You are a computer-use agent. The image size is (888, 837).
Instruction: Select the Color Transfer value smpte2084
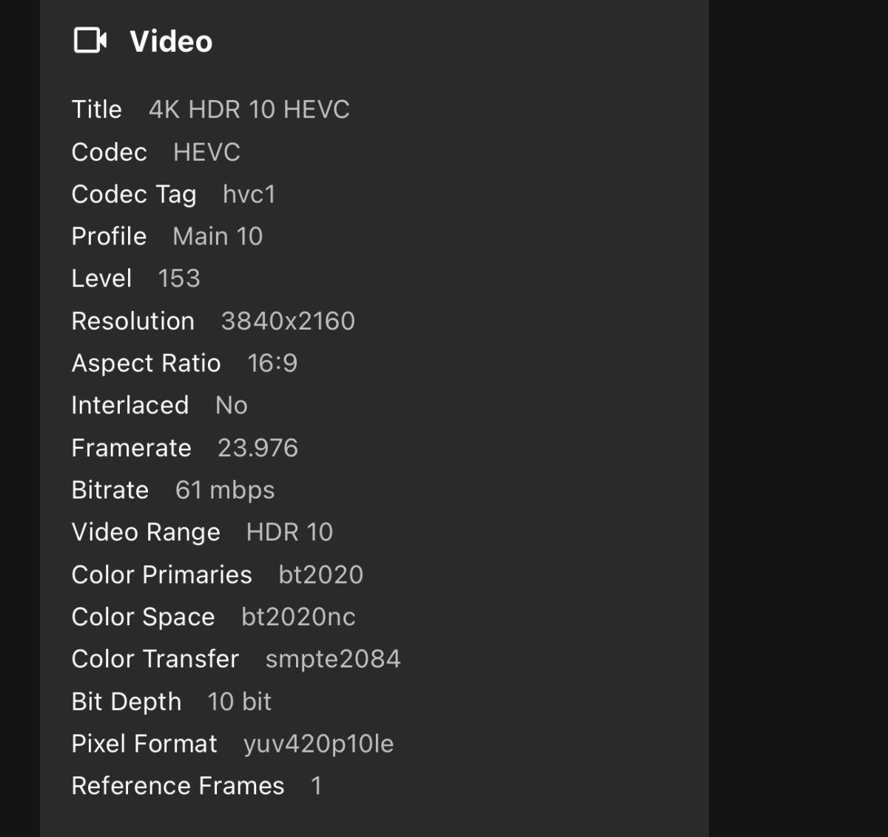(333, 659)
